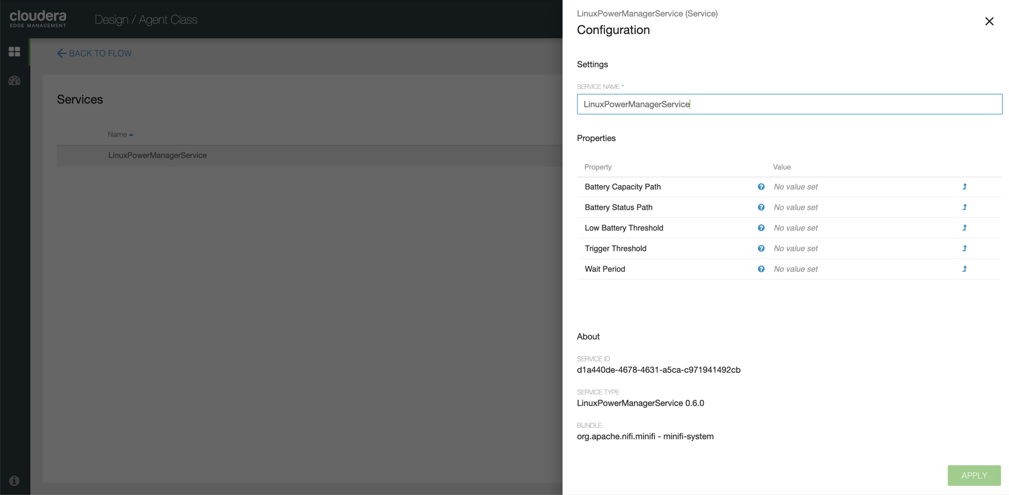The image size is (1009, 495).
Task: Click the arrow icon for Wait Period
Action: 965,269
